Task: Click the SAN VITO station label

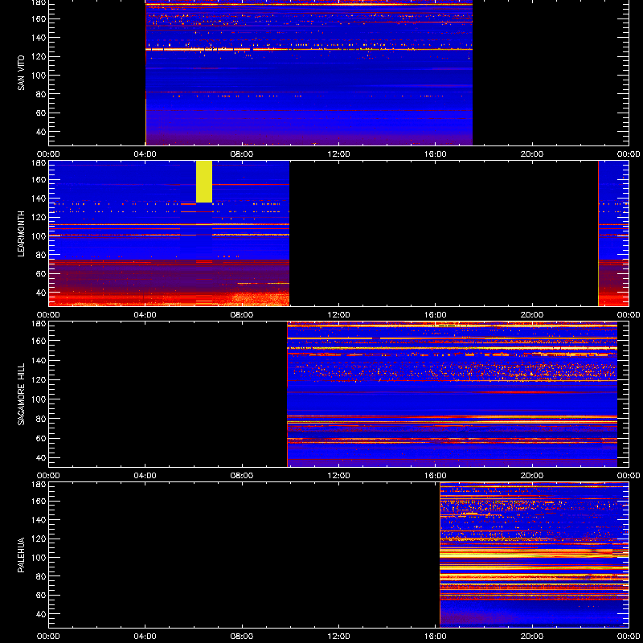Action: [21, 73]
